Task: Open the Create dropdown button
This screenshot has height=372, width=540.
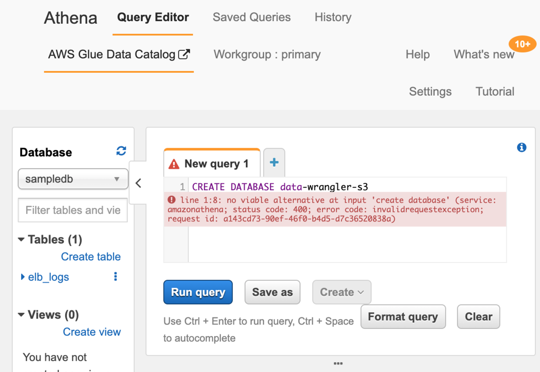Action: pos(342,292)
